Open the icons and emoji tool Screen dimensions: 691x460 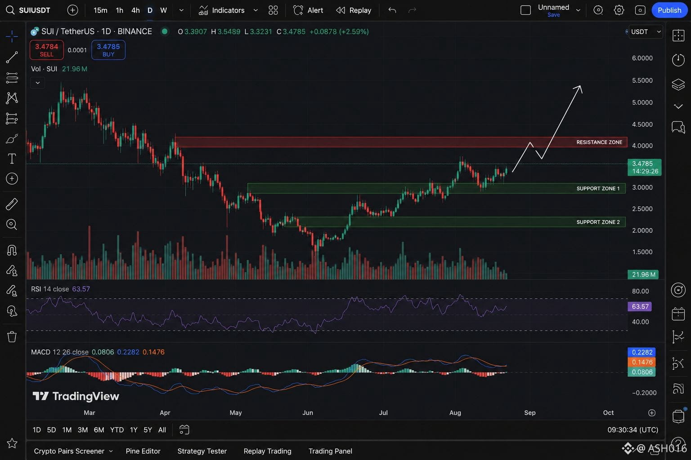[12, 179]
